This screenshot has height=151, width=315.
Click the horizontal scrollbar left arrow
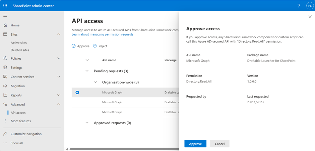pos(67,149)
